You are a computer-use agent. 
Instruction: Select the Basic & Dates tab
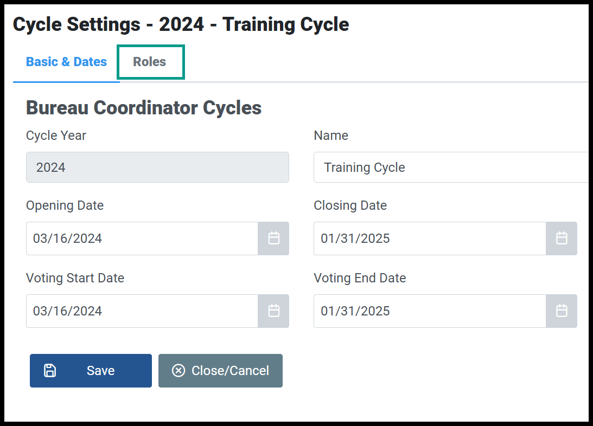(x=66, y=62)
